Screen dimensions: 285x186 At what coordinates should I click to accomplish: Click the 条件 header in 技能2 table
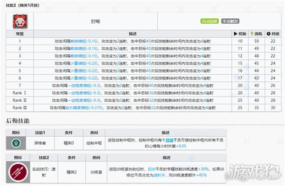[72, 158]
